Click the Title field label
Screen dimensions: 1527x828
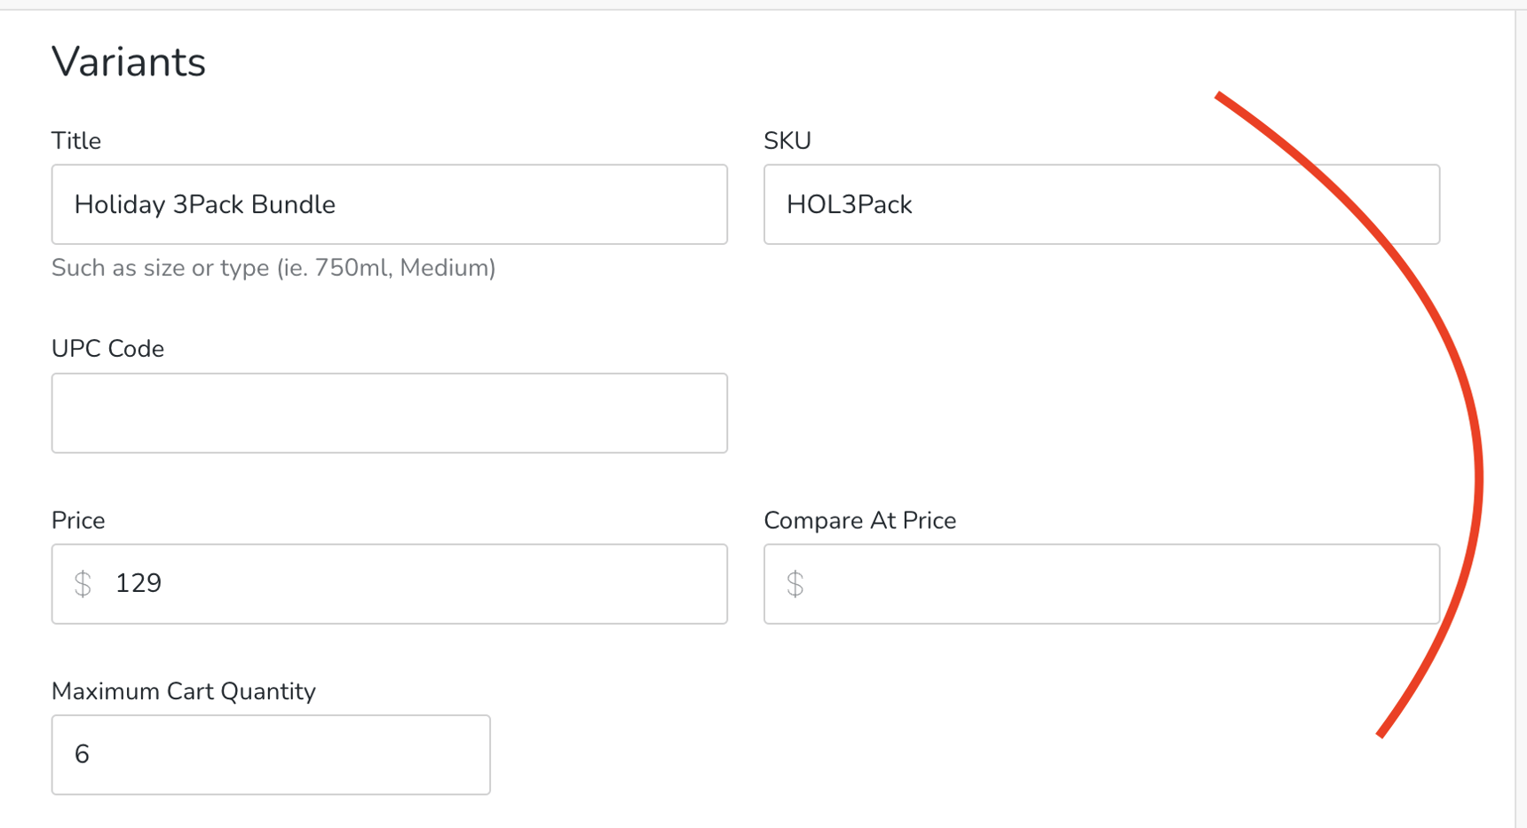point(75,140)
